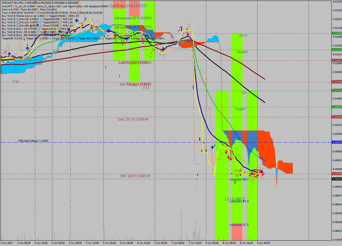Click the green 0.52583 price tag
The image size is (342, 246).
point(337,33)
